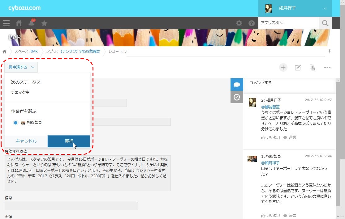Image resolution: width=345 pixels, height=219 pixels.
Task: Open more options ellipsis menu
Action: click(327, 67)
